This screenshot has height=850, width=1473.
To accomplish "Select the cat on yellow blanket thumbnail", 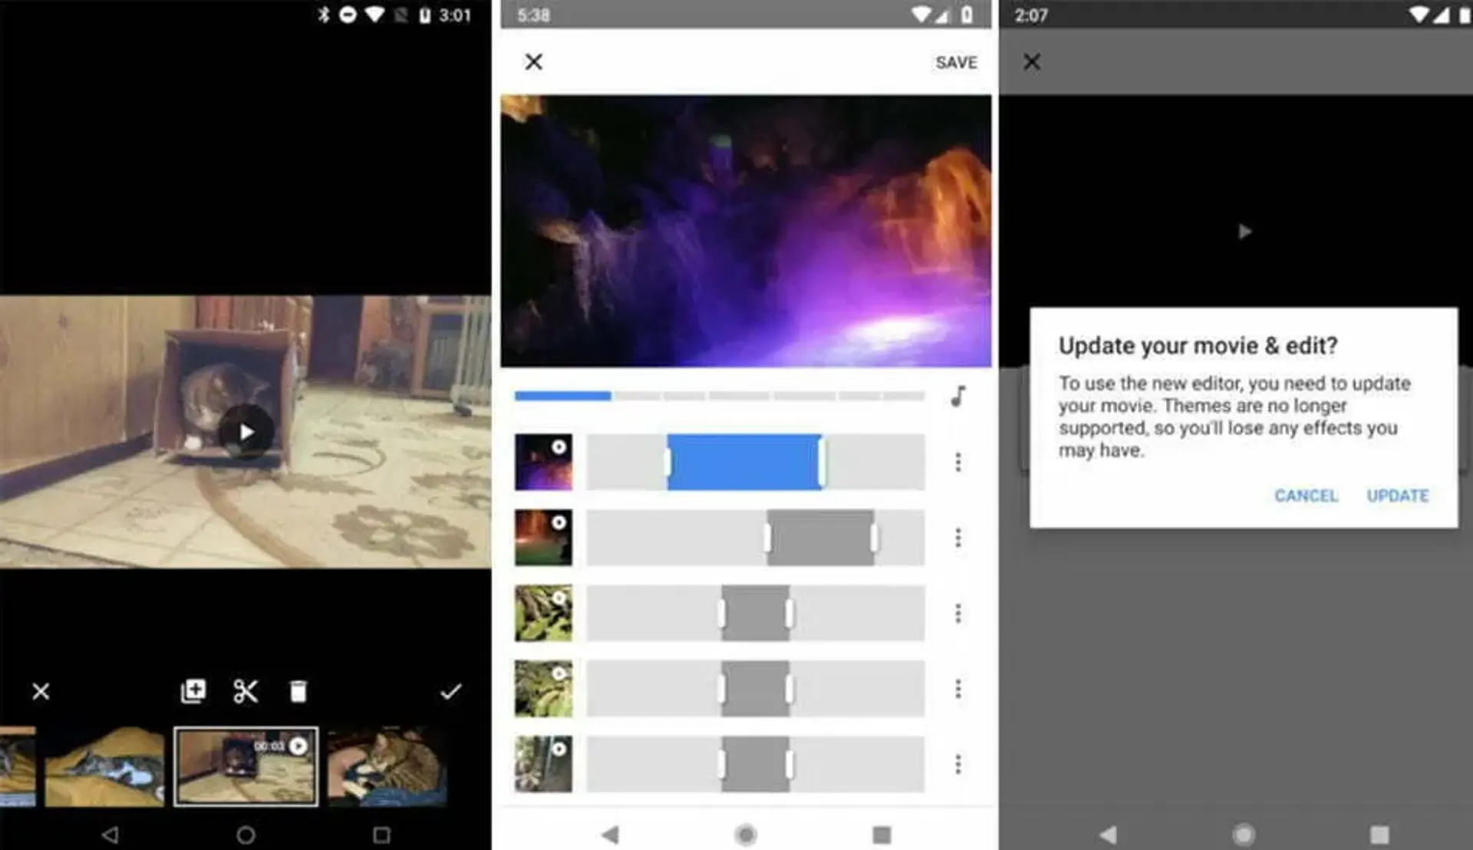I will [104, 766].
